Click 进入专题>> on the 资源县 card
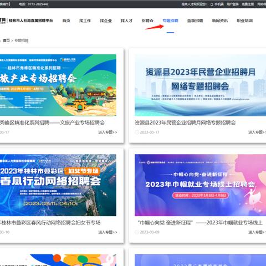This screenshot has width=266, height=266. [257, 132]
